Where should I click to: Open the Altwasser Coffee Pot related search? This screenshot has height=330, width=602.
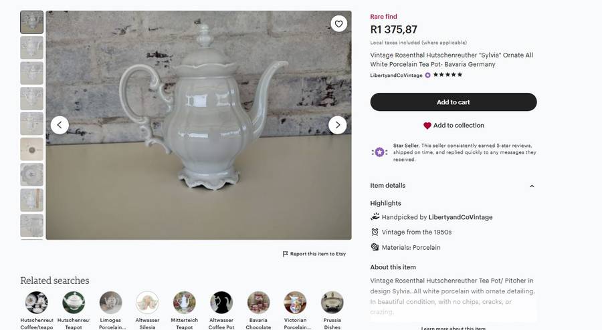tap(221, 303)
